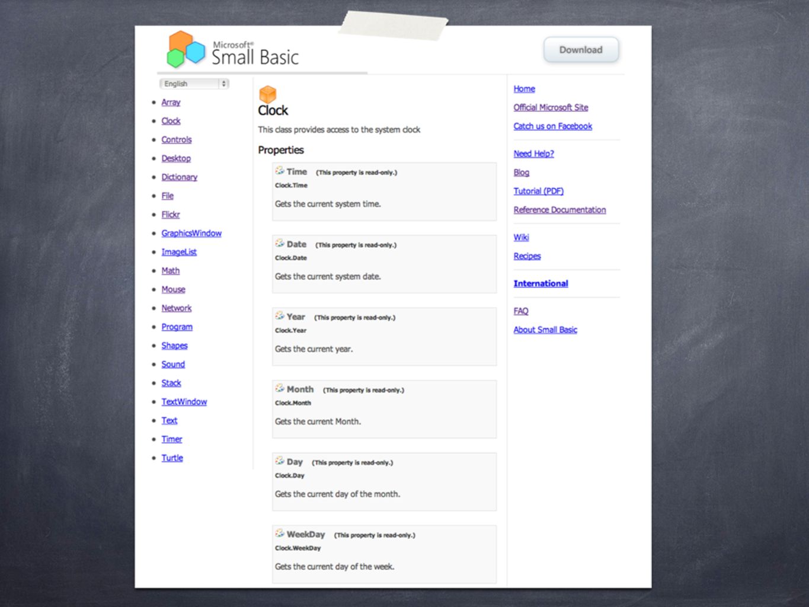Open the Math class link
Screen dimensions: 809x607
click(170, 271)
